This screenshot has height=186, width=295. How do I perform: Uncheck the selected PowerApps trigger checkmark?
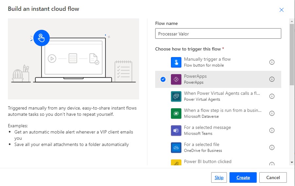(x=163, y=79)
